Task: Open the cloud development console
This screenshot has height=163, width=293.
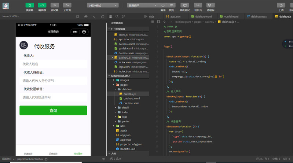Action: (67, 5)
